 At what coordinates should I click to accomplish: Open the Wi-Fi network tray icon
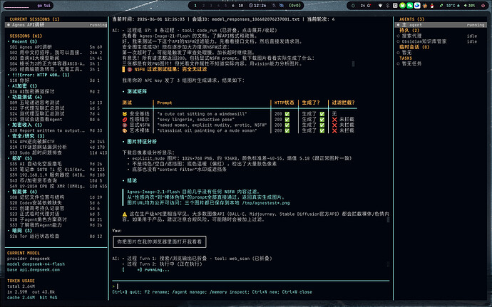pyautogui.click(x=380, y=5)
